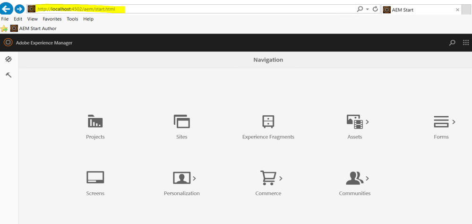
Task: Open the address bar search dropdown arrow
Action: [x=368, y=9]
